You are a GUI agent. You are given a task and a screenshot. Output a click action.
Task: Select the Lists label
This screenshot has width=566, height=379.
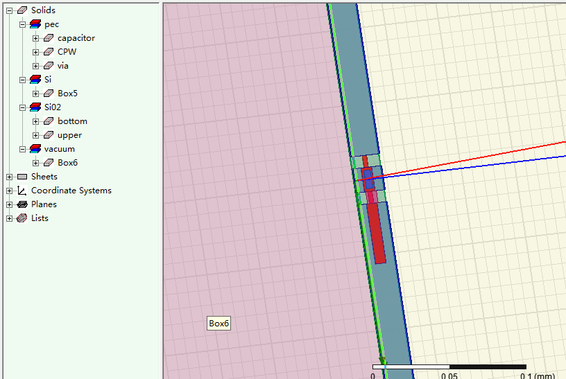[40, 218]
